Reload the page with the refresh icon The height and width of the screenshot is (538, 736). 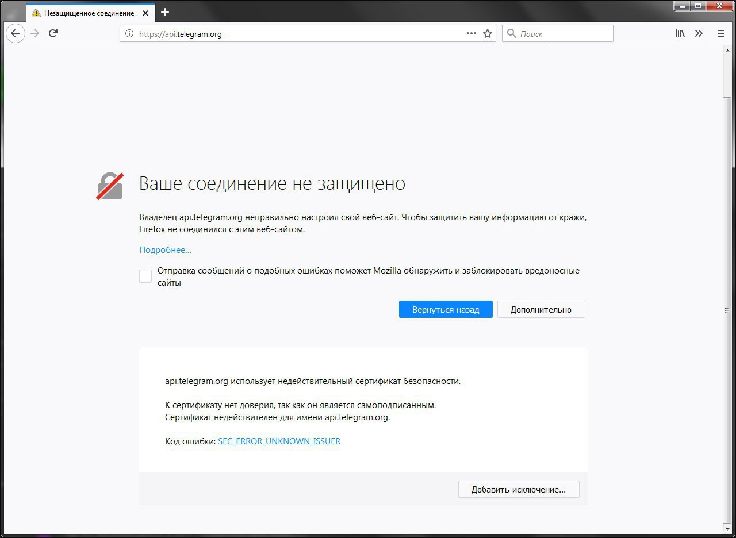53,33
